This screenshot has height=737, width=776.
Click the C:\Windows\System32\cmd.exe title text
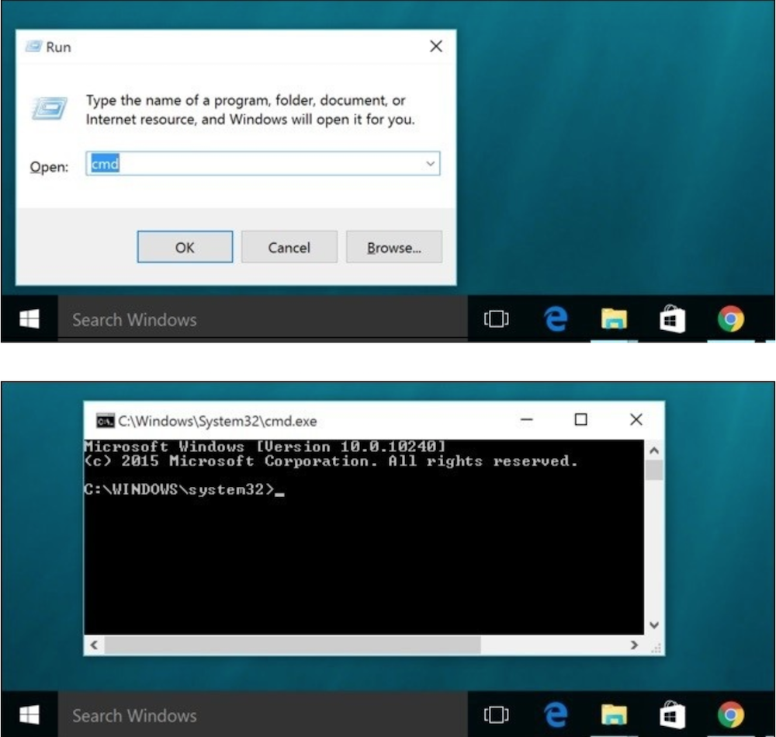coord(217,421)
